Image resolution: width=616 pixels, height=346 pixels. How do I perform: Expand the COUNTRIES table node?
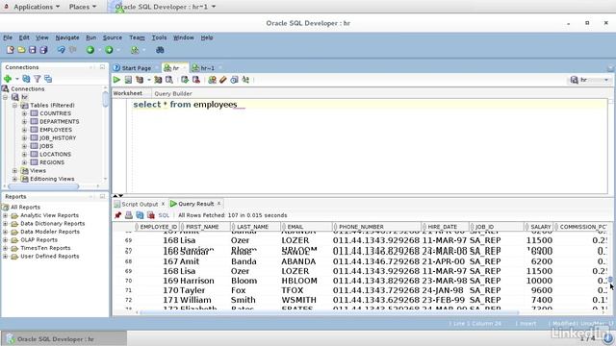24,113
